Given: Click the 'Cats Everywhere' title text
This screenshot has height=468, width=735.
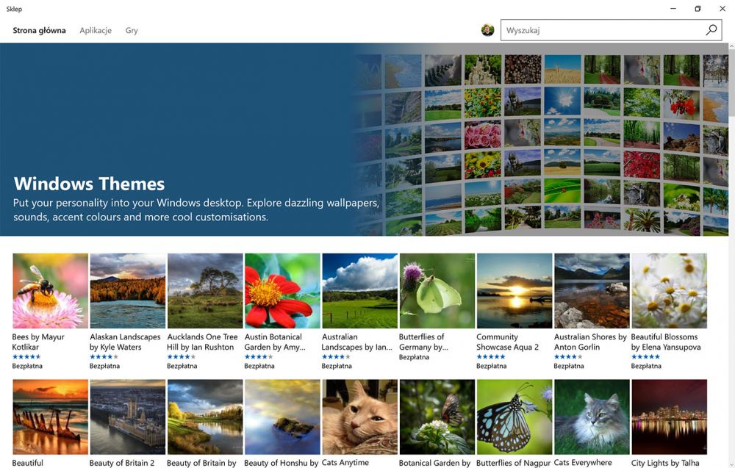Looking at the screenshot, I should [x=583, y=462].
